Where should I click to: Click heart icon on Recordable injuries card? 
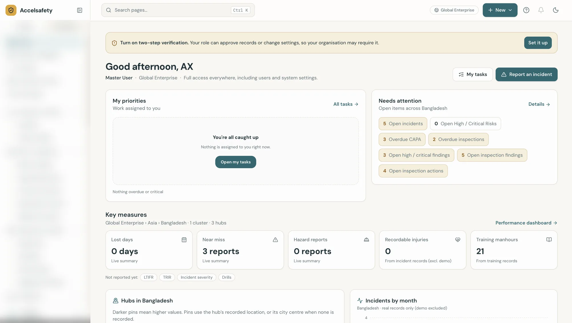click(x=458, y=240)
